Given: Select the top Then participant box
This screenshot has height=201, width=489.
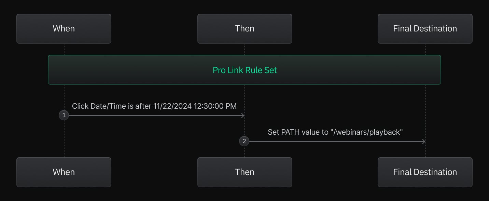Looking at the screenshot, I should pos(244,29).
